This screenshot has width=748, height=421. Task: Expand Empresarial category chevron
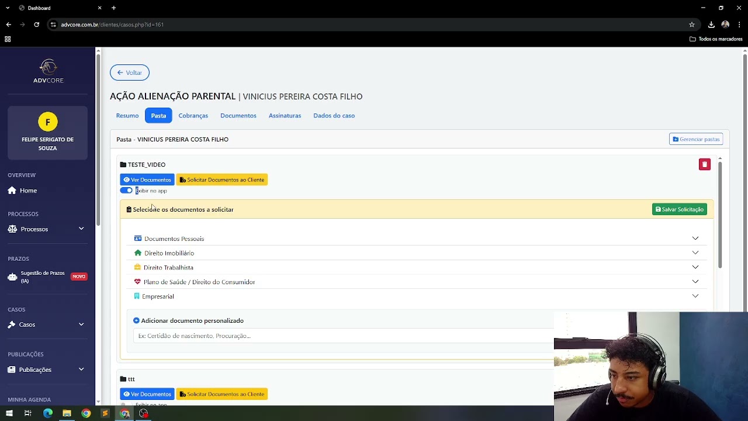pyautogui.click(x=695, y=296)
